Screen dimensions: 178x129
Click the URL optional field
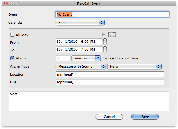[110, 82]
